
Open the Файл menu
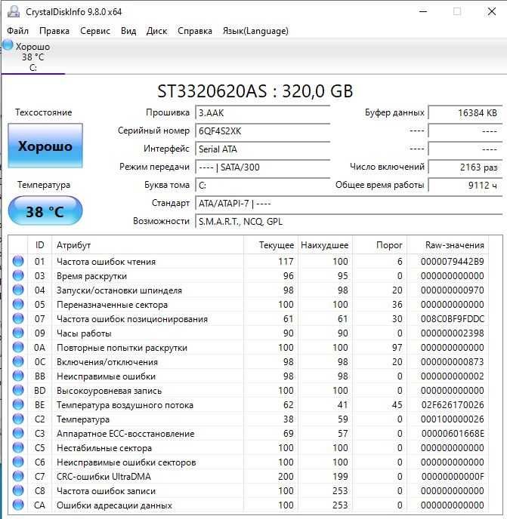[17, 31]
